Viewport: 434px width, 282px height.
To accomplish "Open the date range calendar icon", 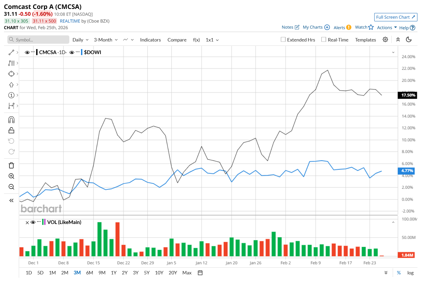I will (200, 273).
